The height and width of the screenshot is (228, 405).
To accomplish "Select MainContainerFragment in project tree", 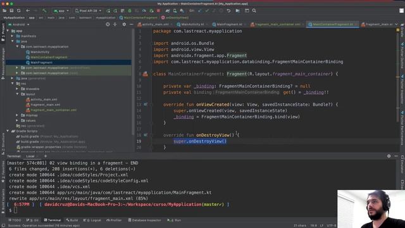I will click(47, 57).
